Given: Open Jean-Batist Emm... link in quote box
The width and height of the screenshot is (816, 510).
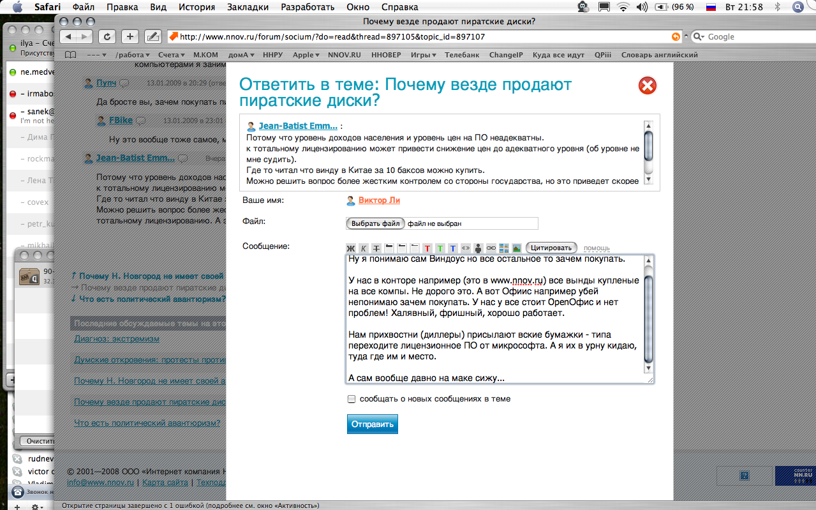Looking at the screenshot, I should pos(298,126).
